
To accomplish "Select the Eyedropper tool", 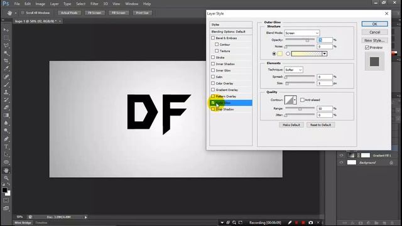I will click(x=6, y=68).
